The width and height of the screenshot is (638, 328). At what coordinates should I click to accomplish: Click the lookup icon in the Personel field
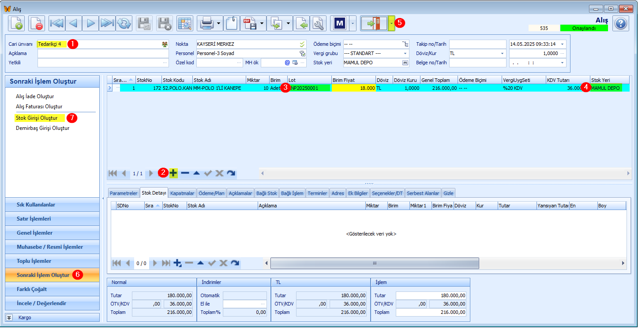302,53
